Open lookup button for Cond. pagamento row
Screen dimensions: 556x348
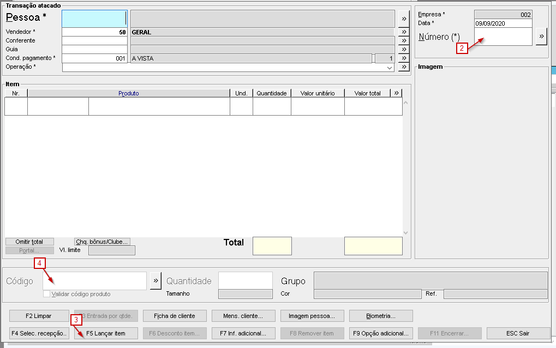point(404,58)
